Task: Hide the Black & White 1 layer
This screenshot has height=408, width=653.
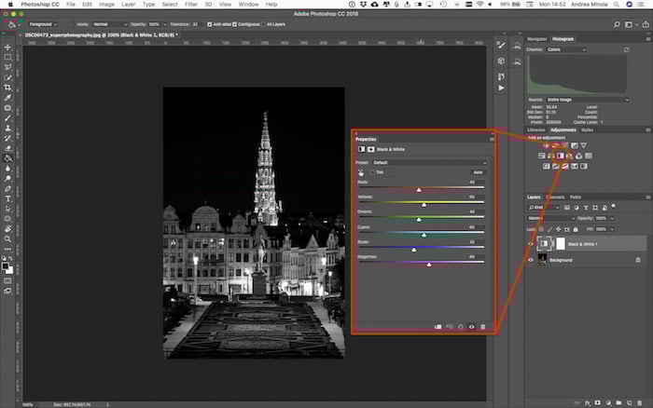Action: [x=531, y=244]
